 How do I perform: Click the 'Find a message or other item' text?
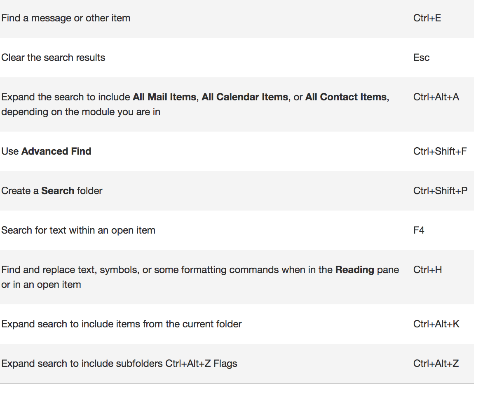pyautogui.click(x=66, y=19)
